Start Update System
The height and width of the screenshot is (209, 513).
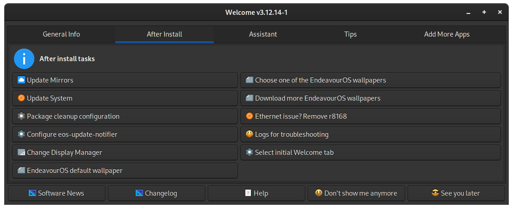coord(125,98)
